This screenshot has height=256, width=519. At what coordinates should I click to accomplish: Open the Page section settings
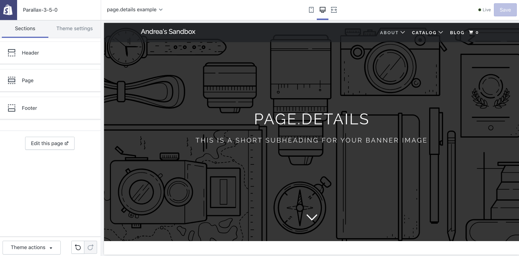(50, 80)
